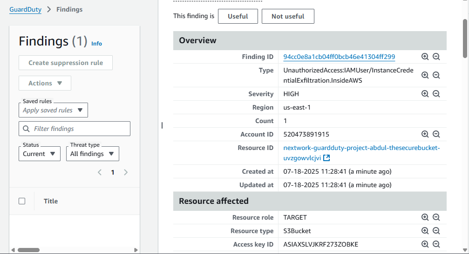This screenshot has height=254, width=469.
Task: Open nextwork-guardduty-project bucket resource link
Action: pyautogui.click(x=361, y=153)
